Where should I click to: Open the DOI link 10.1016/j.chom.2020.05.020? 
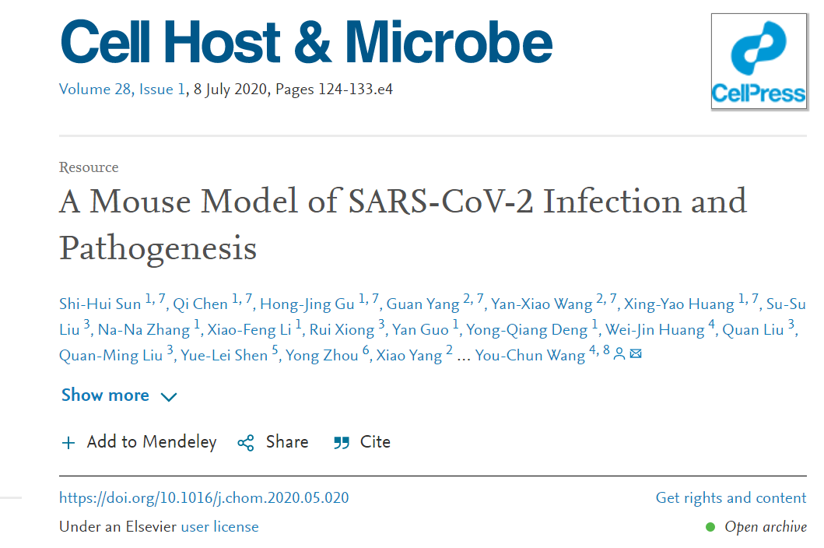pyautogui.click(x=204, y=498)
